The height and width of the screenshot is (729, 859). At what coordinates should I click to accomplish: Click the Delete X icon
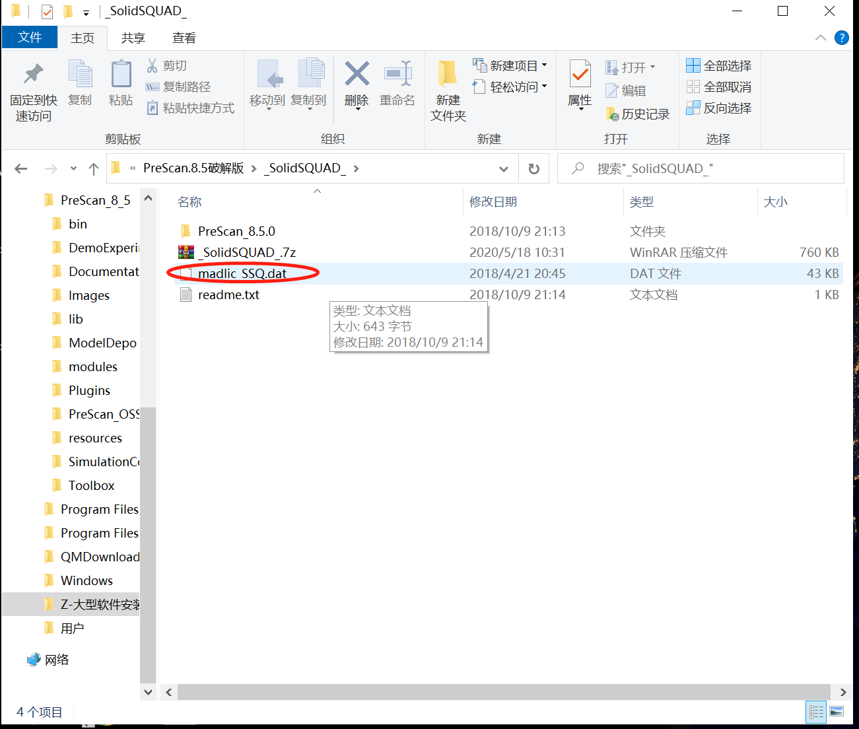click(x=357, y=74)
